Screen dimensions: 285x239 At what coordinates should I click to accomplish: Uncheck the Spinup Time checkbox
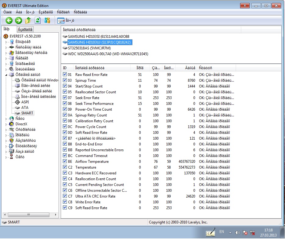[65, 80]
